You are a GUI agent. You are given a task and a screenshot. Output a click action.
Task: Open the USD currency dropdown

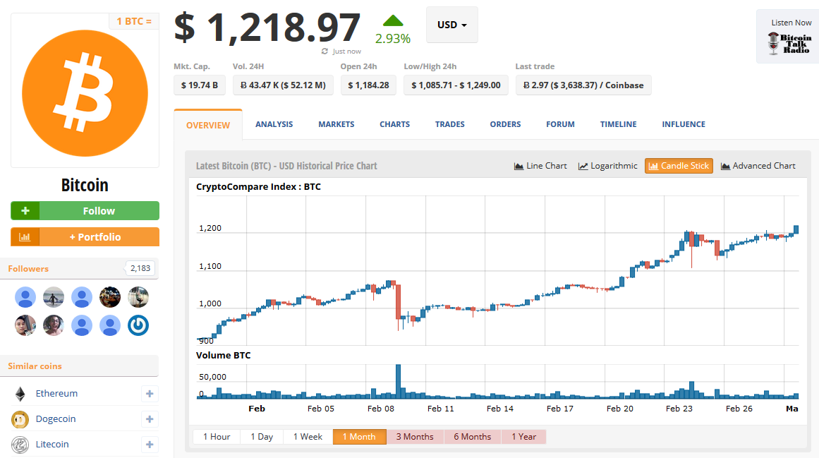click(451, 25)
